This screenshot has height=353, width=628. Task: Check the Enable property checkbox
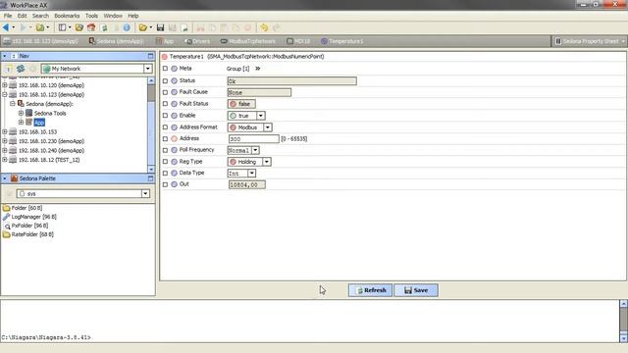point(165,116)
